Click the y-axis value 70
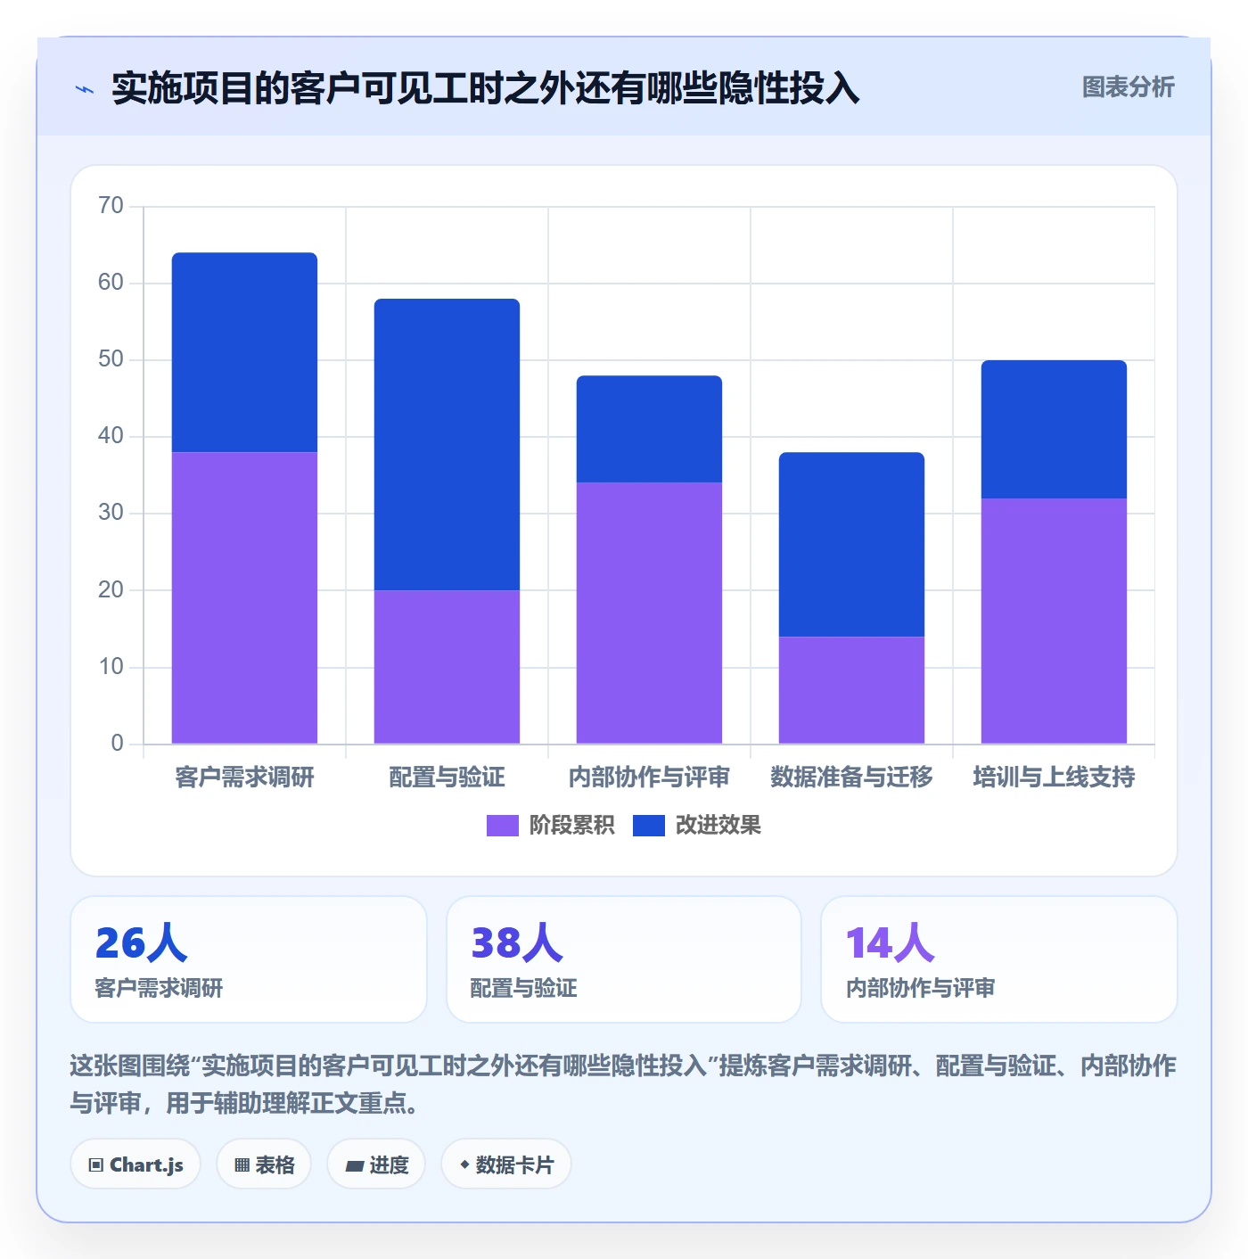Image resolution: width=1248 pixels, height=1259 pixels. tap(111, 206)
